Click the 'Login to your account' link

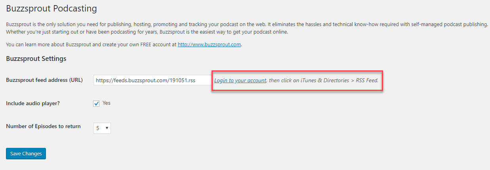tap(240, 81)
